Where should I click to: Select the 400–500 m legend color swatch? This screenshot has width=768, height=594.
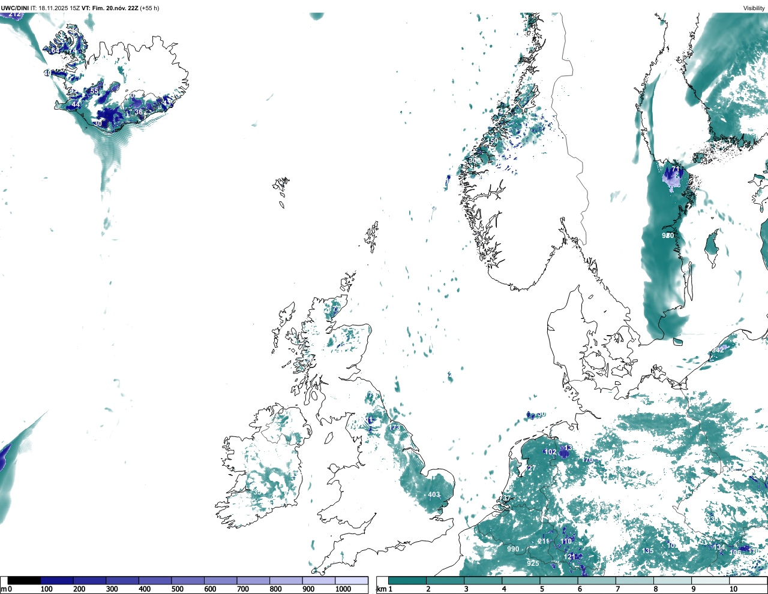click(x=155, y=581)
